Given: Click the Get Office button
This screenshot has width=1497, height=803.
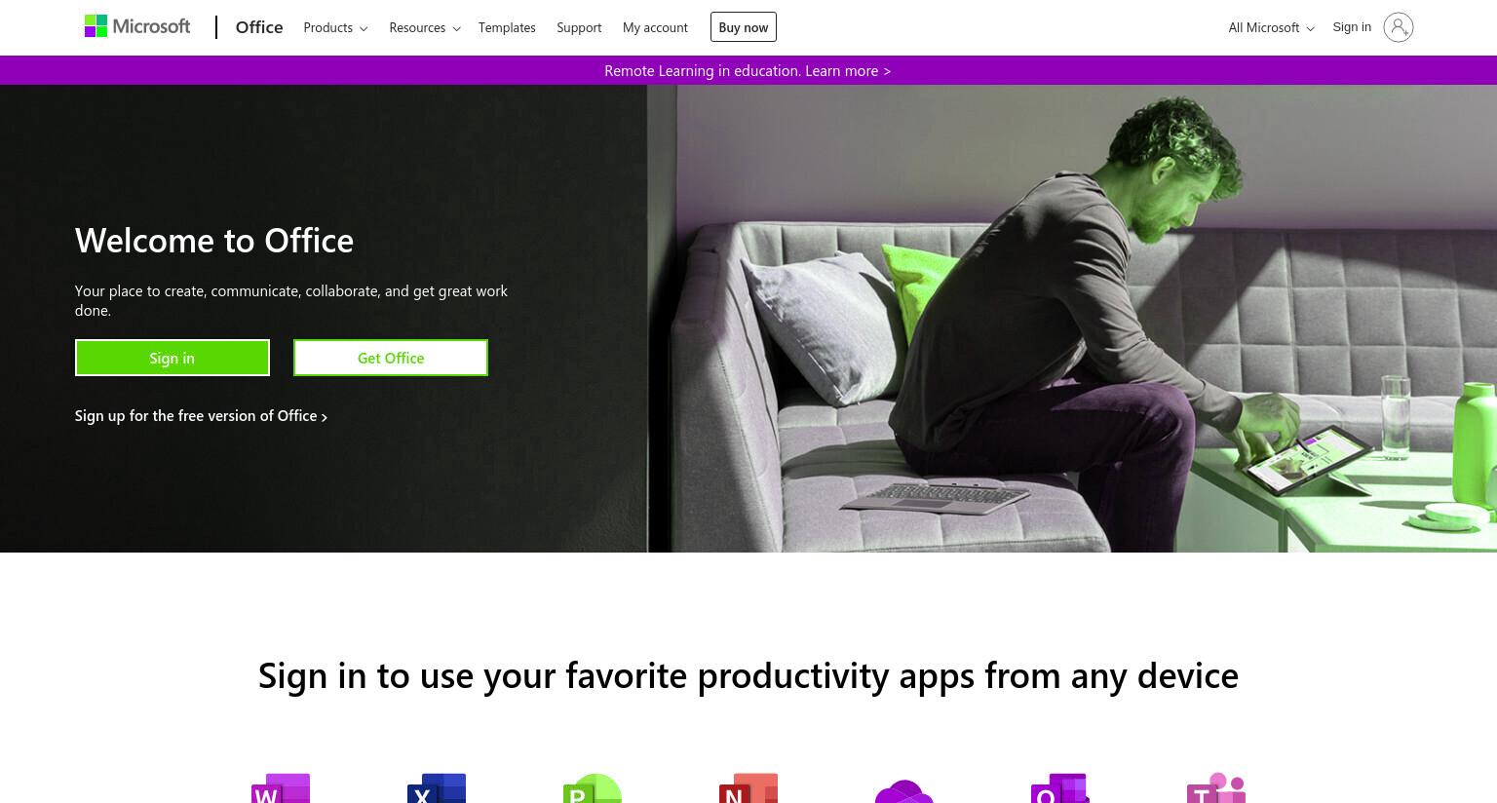Looking at the screenshot, I should [x=391, y=358].
